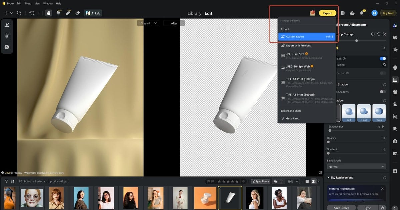Viewport: 400px width, 210px height.
Task: Adjust the Gradient slider handle
Action: click(329, 153)
